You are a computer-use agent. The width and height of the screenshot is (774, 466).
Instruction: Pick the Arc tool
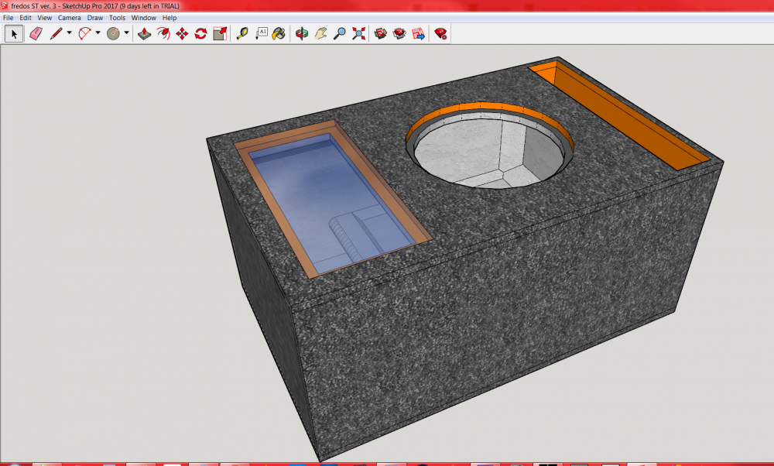pyautogui.click(x=85, y=33)
